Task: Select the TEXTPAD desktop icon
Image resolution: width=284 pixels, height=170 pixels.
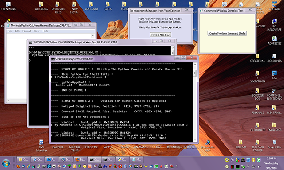Action: 274,6
